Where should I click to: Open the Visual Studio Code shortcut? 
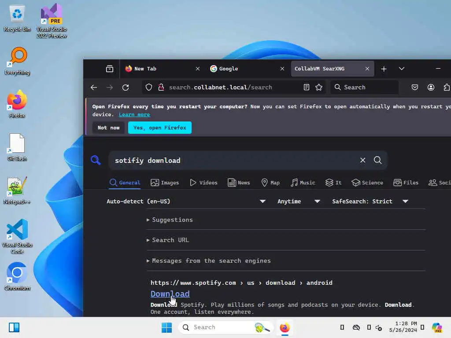coord(17,236)
